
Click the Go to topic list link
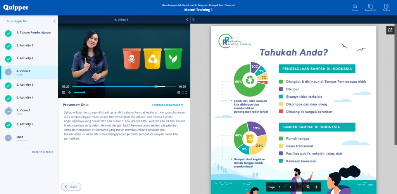[x=17, y=21]
